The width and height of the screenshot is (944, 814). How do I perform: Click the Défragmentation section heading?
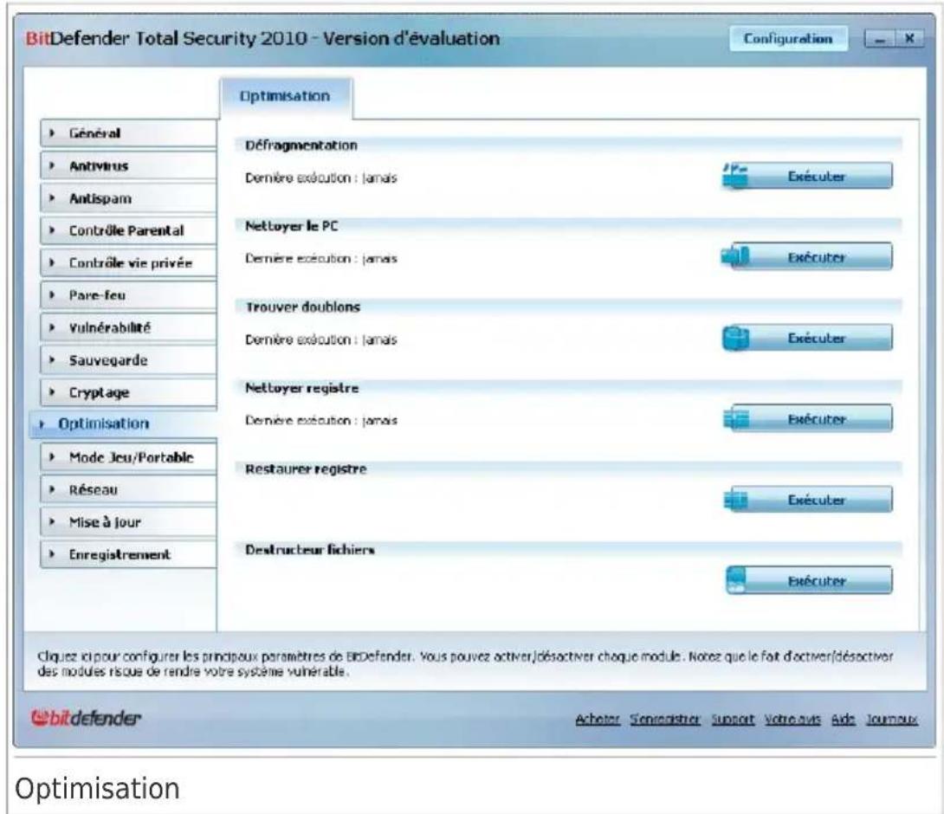coord(301,145)
